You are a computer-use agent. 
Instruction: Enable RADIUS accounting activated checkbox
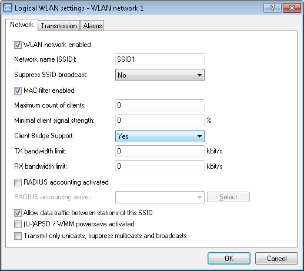[18, 182]
